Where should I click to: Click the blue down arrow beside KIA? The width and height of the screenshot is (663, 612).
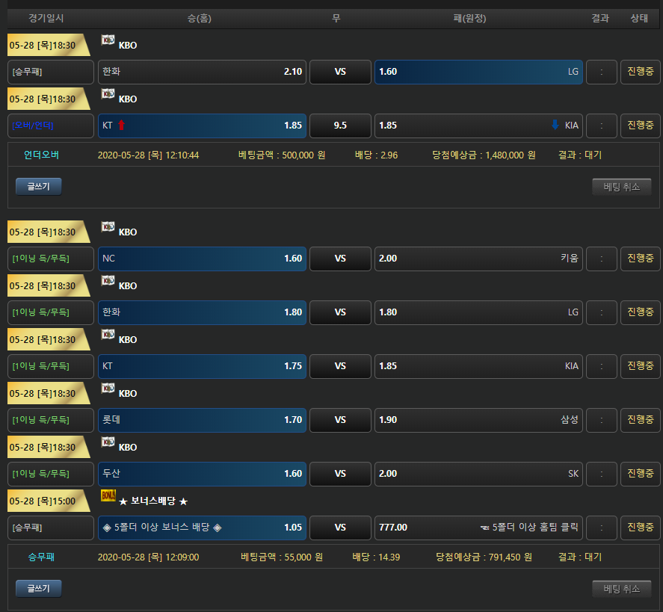pos(555,125)
